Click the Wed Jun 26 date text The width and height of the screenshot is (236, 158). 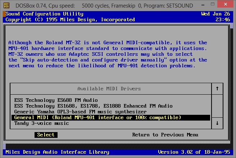215,14
